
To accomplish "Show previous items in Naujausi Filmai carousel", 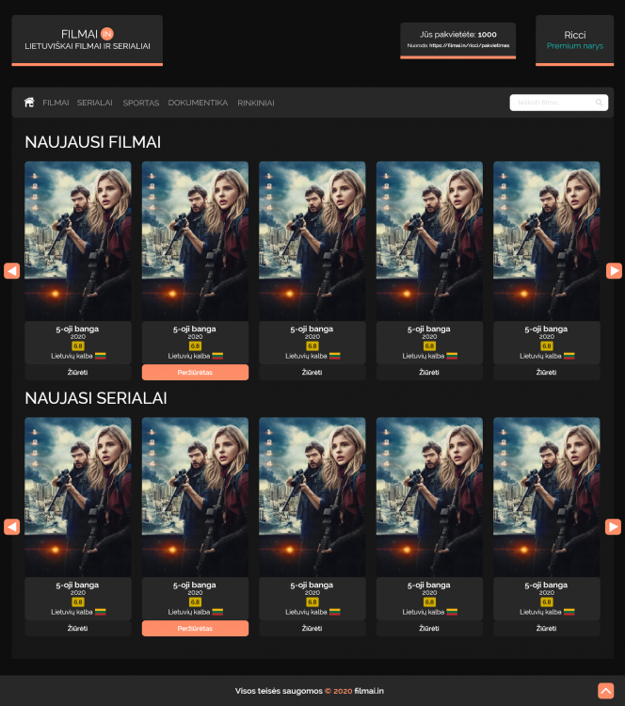I will tap(11, 270).
